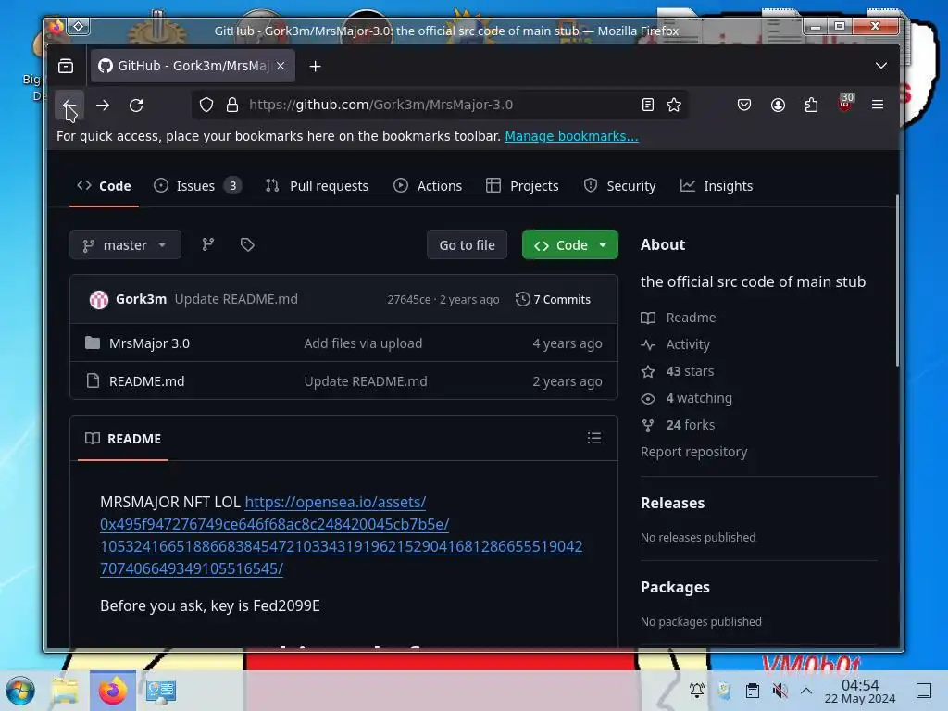The height and width of the screenshot is (711, 948).
Task: Open clipboard tray icon
Action: pos(752,691)
